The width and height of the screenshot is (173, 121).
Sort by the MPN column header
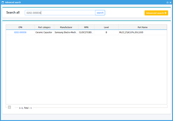[86, 27]
